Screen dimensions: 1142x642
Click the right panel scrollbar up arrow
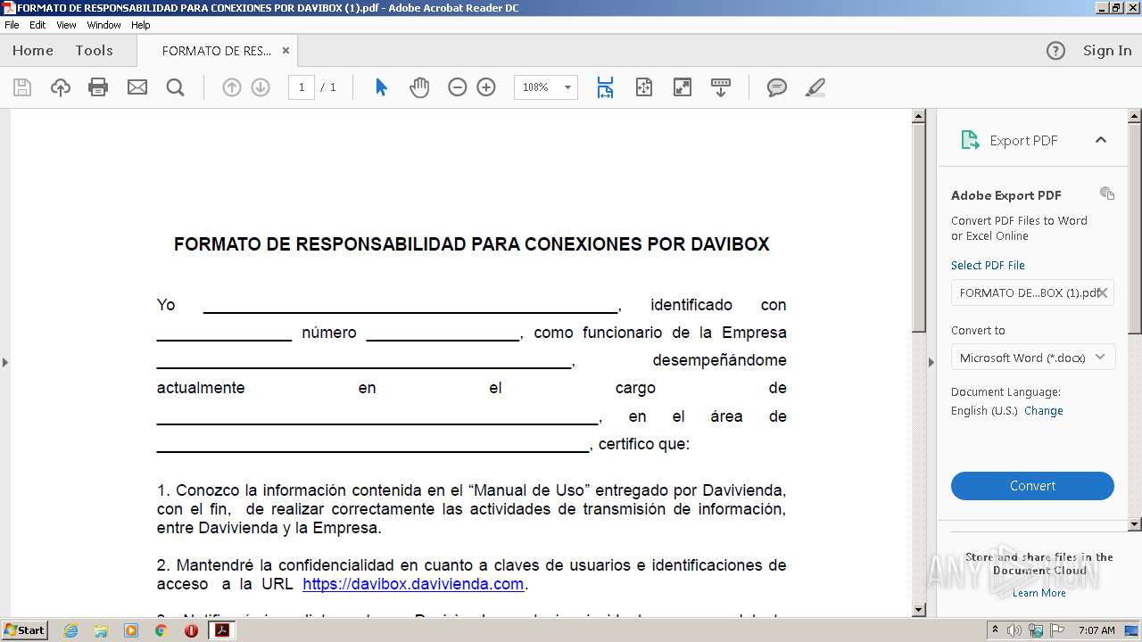[x=1135, y=116]
